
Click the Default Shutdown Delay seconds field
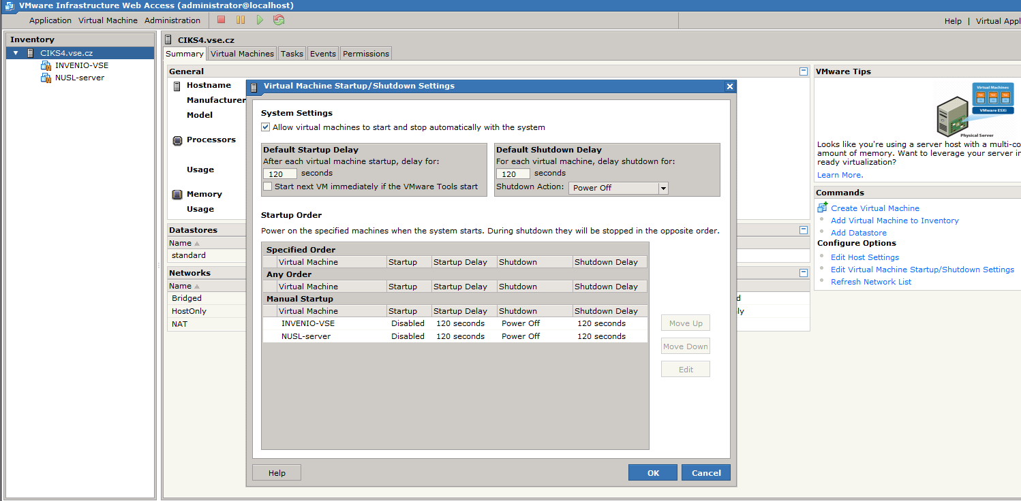tap(513, 174)
